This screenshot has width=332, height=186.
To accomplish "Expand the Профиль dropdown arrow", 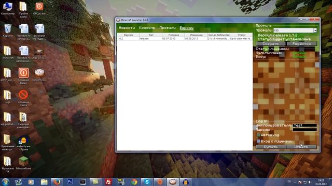I will (x=315, y=30).
